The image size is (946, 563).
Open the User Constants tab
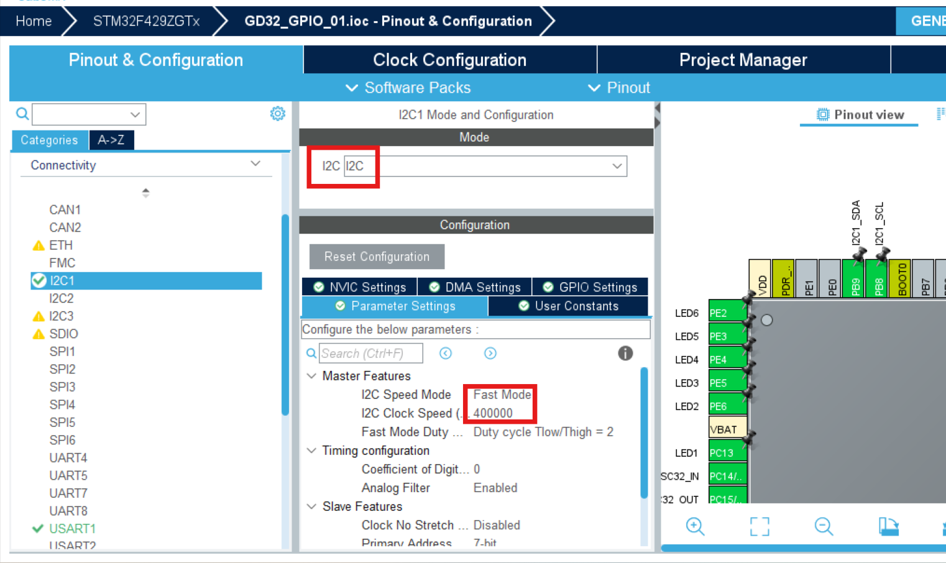(x=568, y=306)
